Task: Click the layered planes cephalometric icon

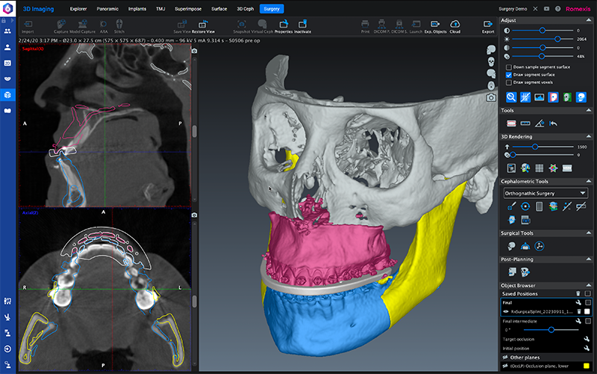Action: point(553,206)
